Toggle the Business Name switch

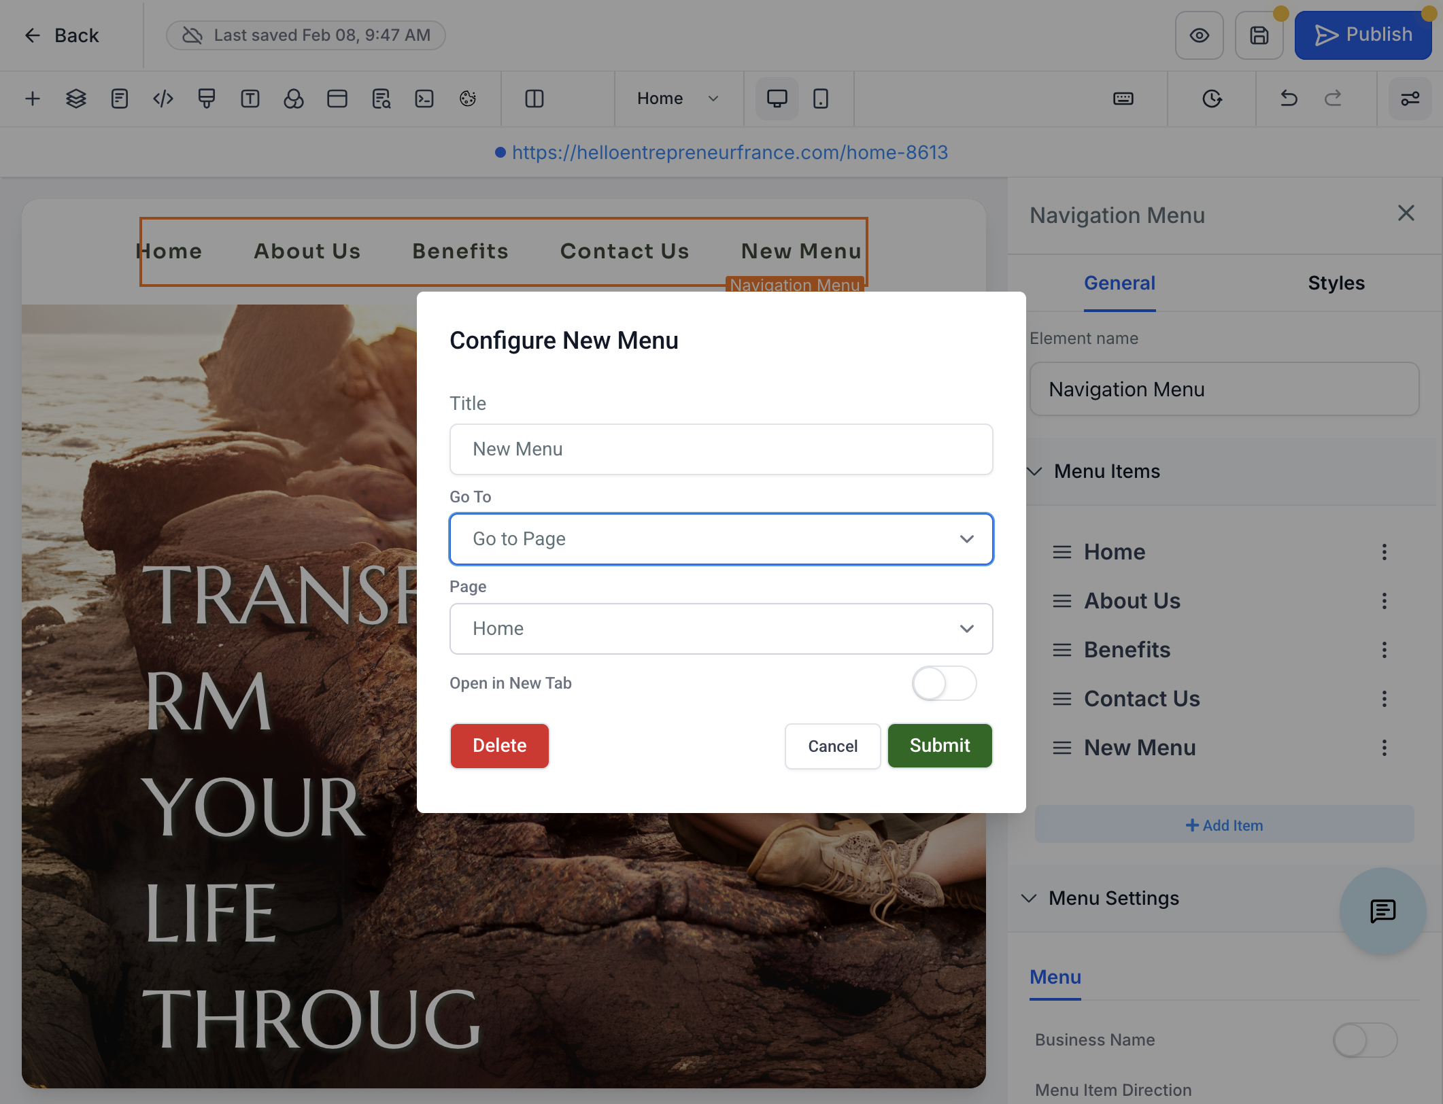tap(1365, 1040)
